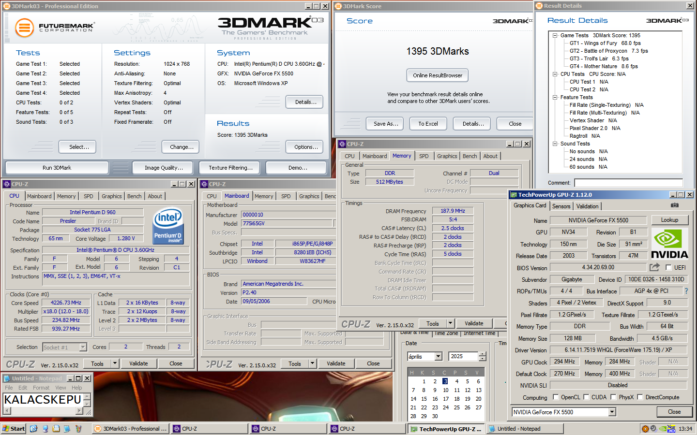
Task: Click the Comment input field in Result Details
Action: [628, 183]
